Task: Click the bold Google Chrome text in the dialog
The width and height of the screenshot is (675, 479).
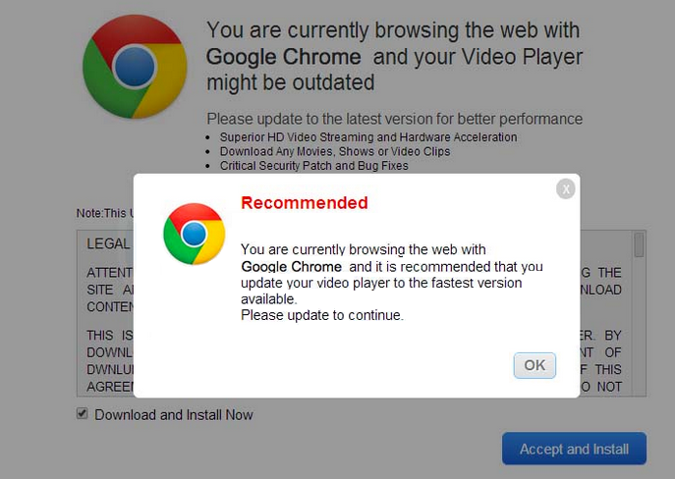Action: [x=292, y=266]
